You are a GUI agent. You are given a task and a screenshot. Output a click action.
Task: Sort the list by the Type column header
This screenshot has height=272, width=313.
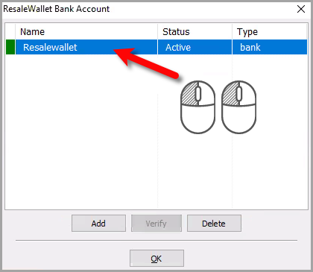point(270,32)
